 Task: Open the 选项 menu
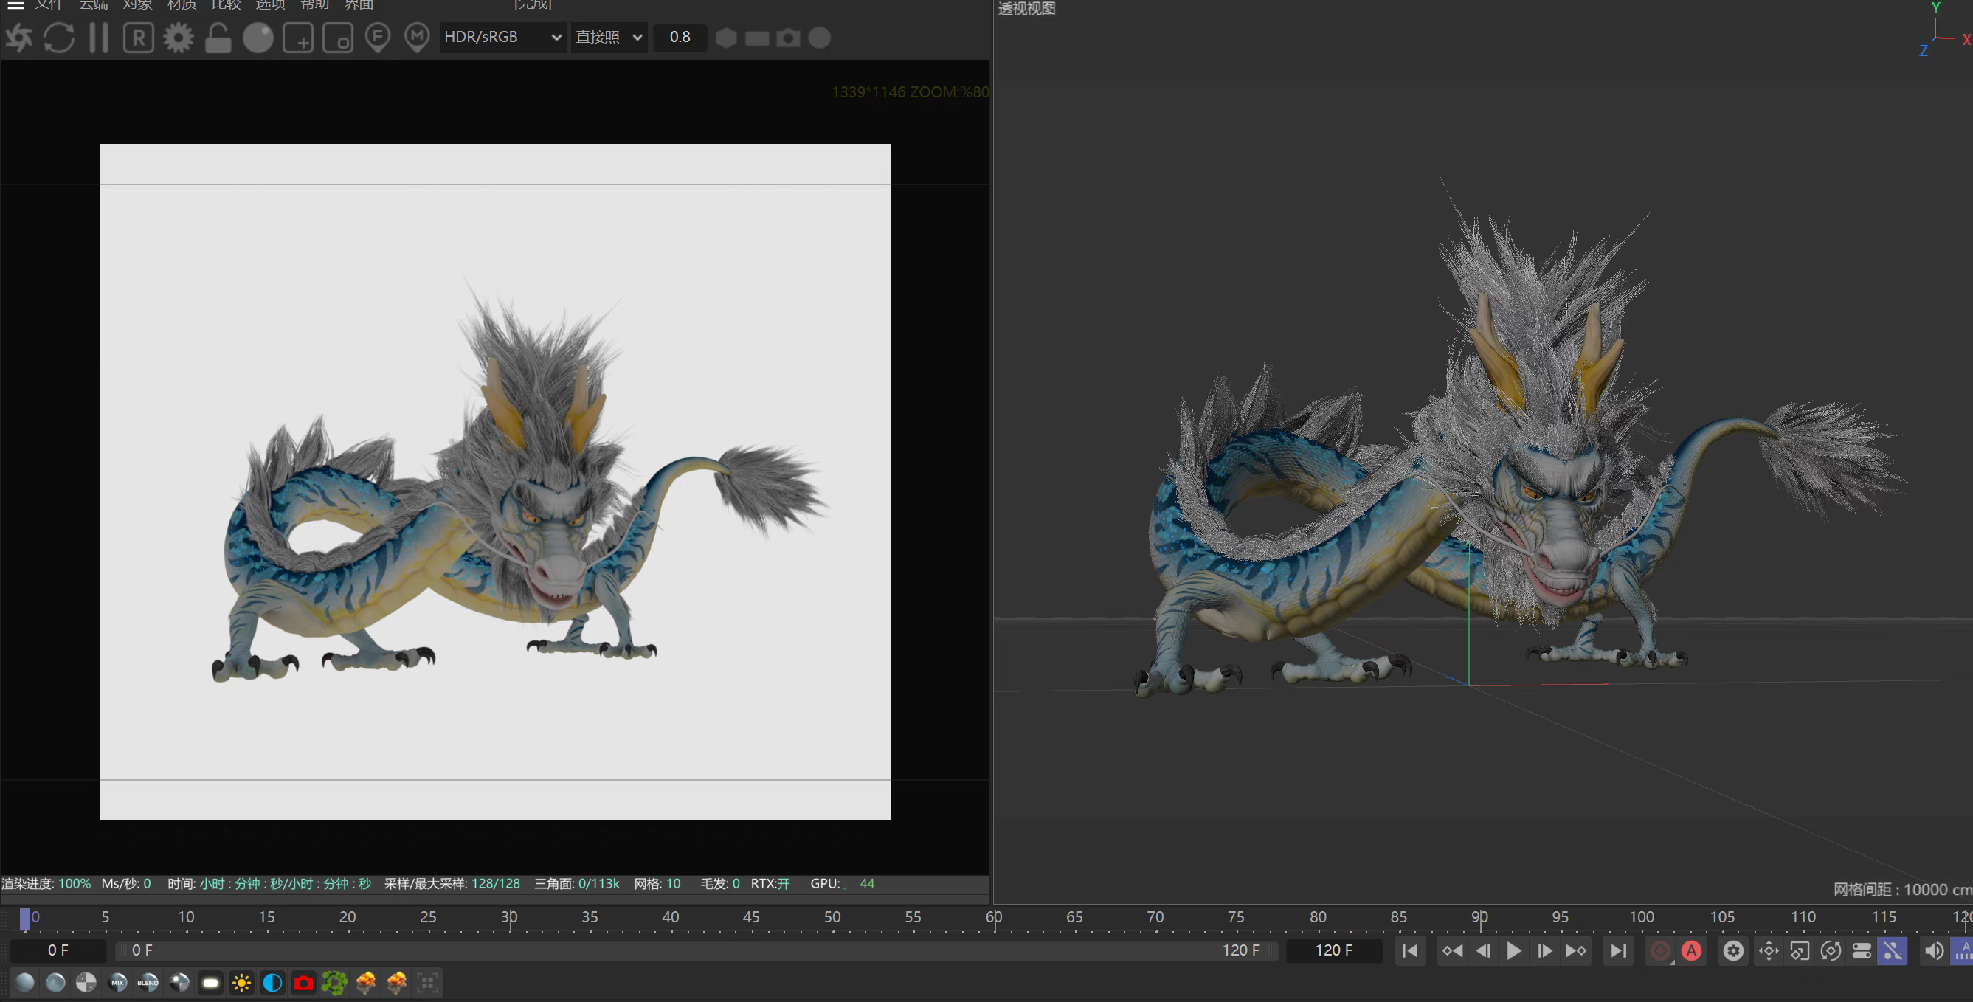click(x=270, y=4)
